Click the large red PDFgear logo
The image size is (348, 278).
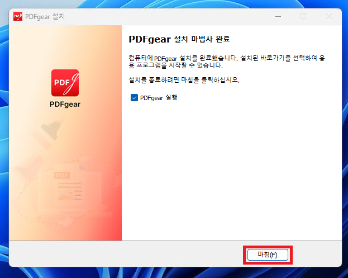(65, 83)
